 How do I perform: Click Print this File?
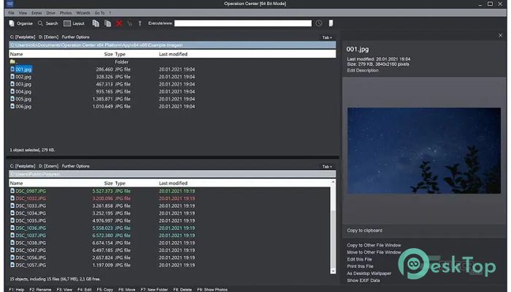click(x=360, y=266)
